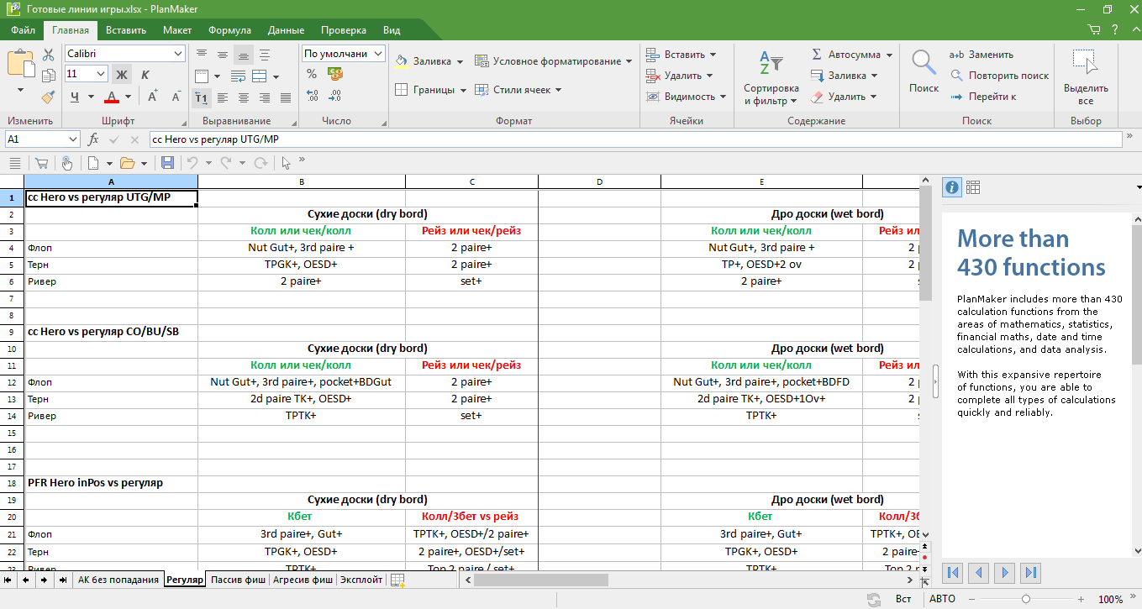Click Вставить cells button in Ячейки group
Image resolution: width=1142 pixels, height=609 pixels.
click(681, 55)
